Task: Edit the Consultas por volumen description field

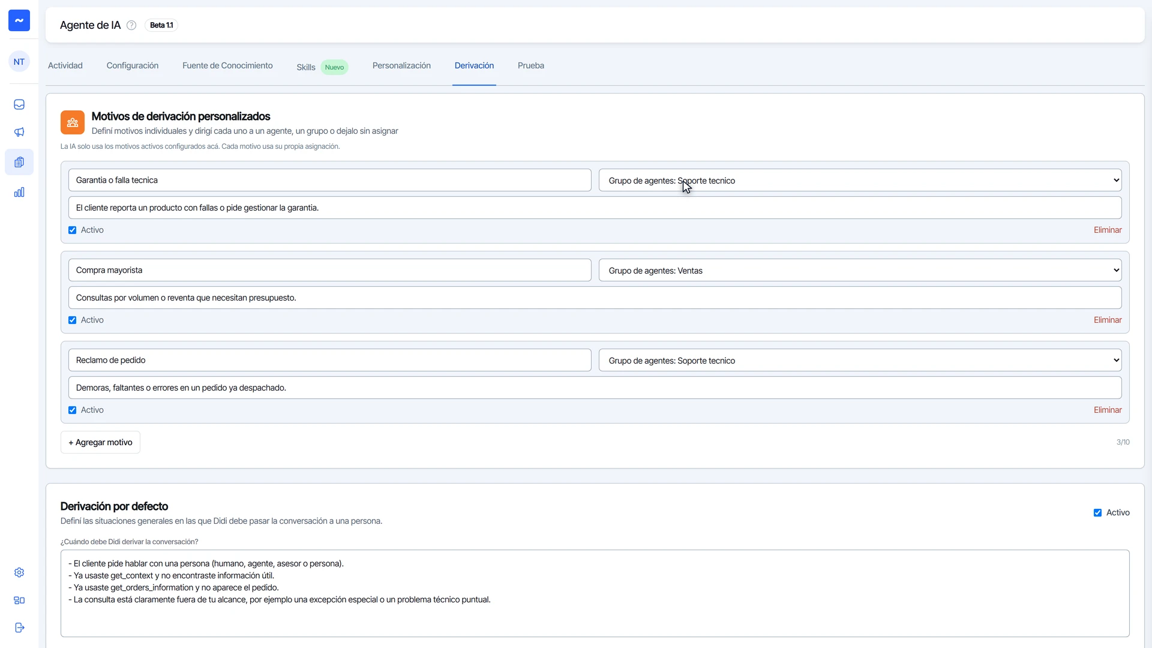Action: pyautogui.click(x=595, y=298)
